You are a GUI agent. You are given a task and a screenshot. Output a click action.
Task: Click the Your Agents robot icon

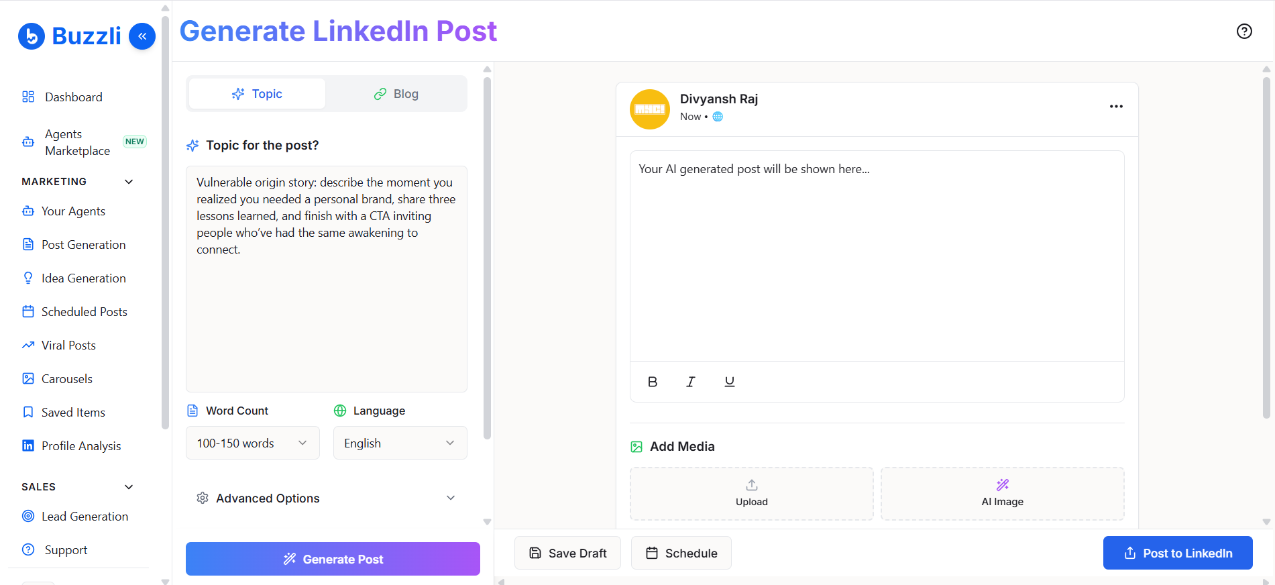pos(28,211)
